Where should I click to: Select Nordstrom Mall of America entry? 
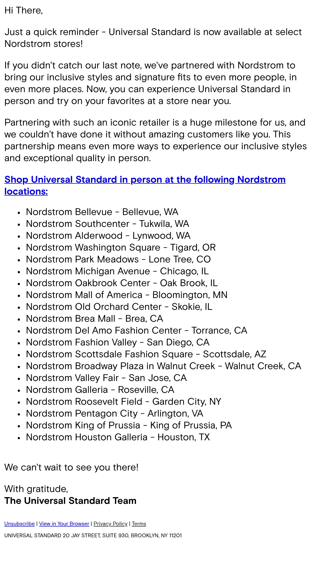127,295
